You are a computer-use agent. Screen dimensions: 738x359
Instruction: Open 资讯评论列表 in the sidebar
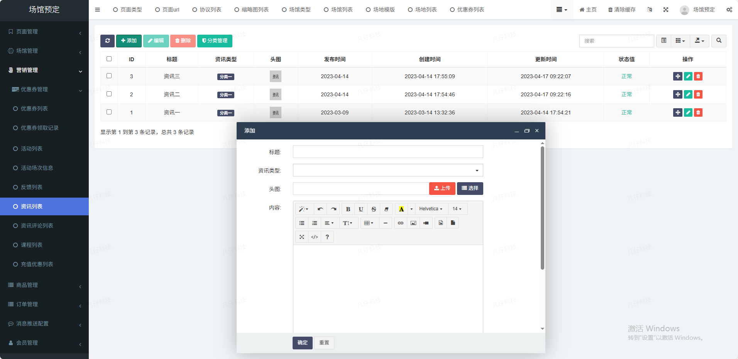coord(37,226)
